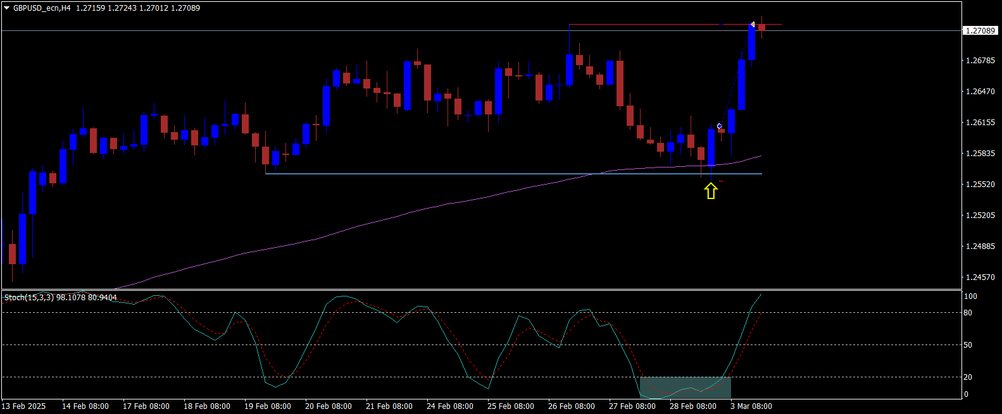The image size is (1002, 414).
Task: Click the 1.26155 price scale label
Action: click(x=980, y=123)
